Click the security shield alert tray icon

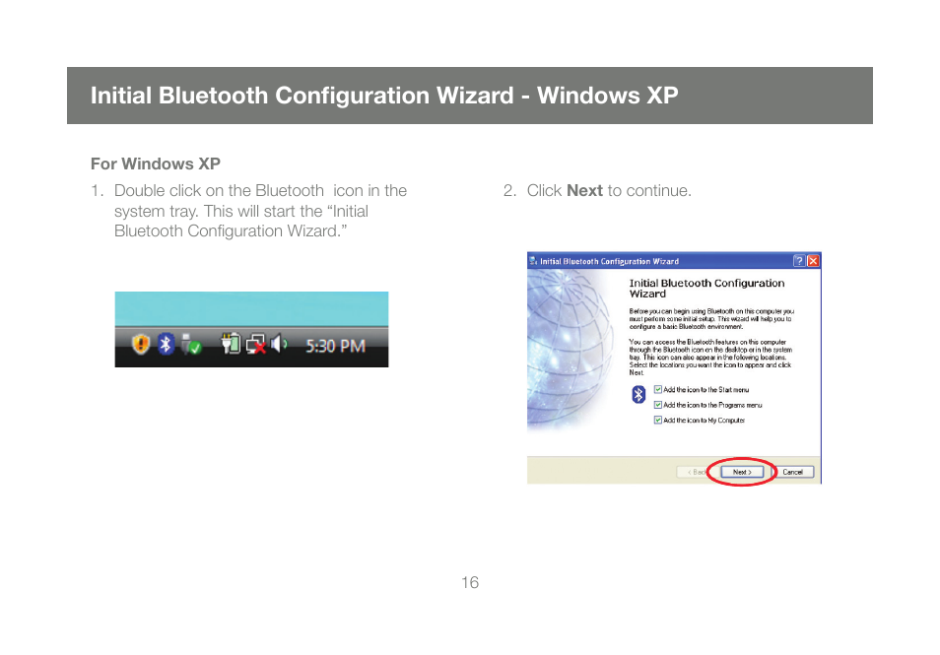(140, 344)
